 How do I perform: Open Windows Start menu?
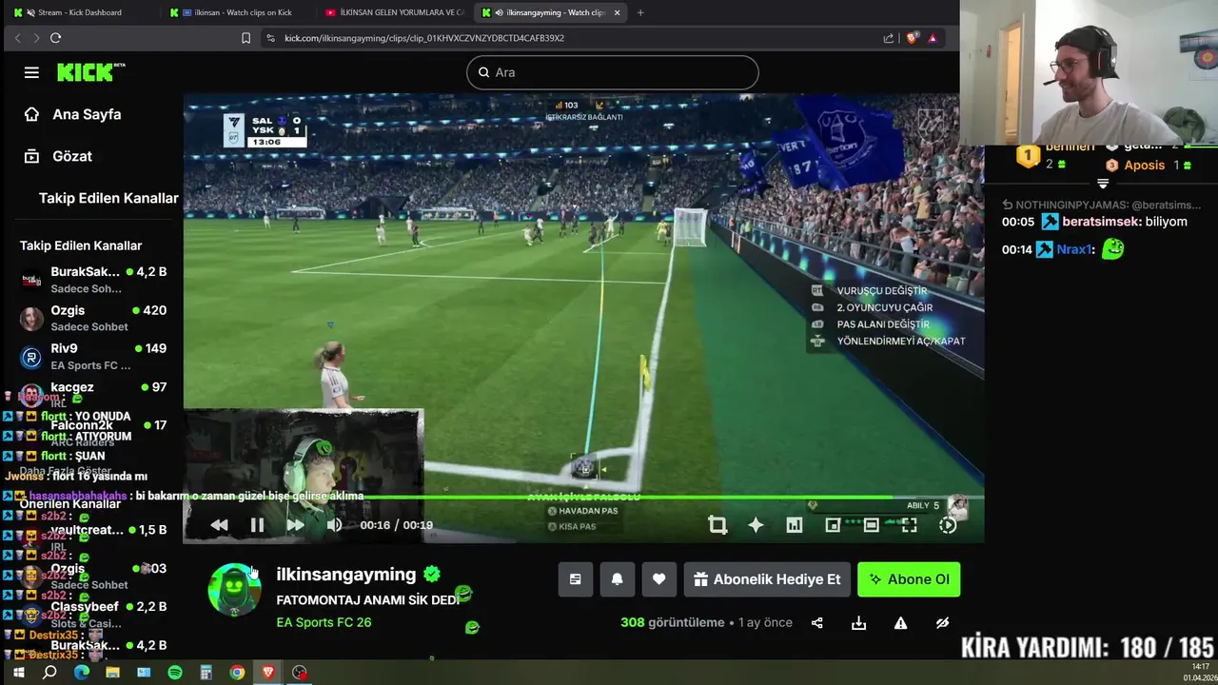click(x=18, y=673)
